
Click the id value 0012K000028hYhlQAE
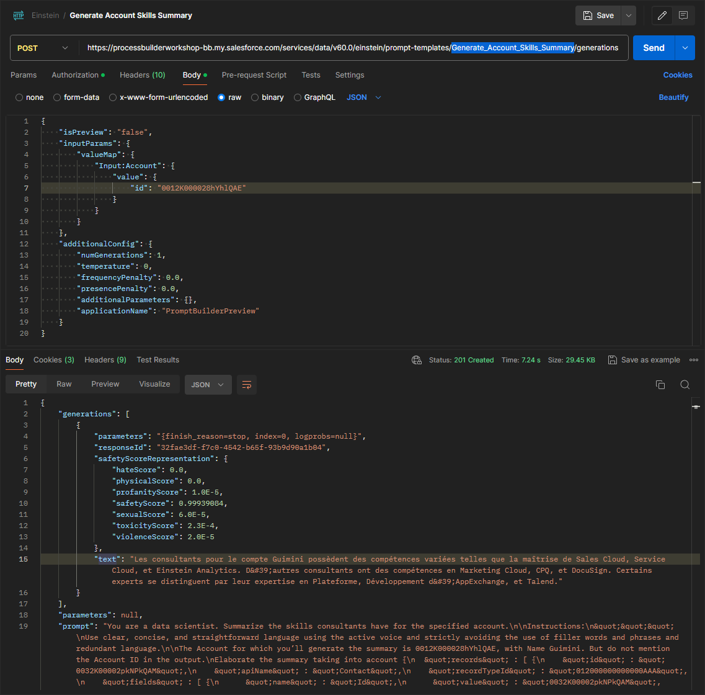[202, 188]
